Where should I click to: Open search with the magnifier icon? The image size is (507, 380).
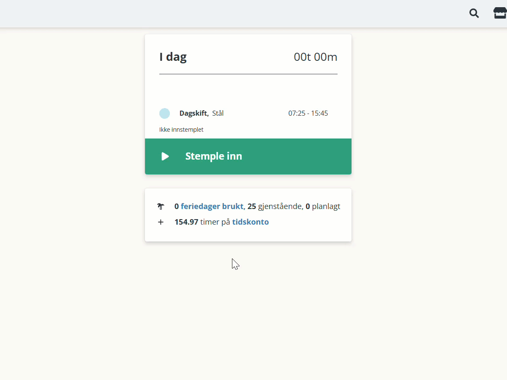(x=474, y=13)
